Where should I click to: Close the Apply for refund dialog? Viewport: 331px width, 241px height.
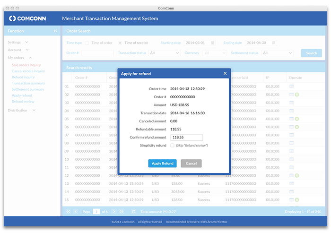click(225, 74)
